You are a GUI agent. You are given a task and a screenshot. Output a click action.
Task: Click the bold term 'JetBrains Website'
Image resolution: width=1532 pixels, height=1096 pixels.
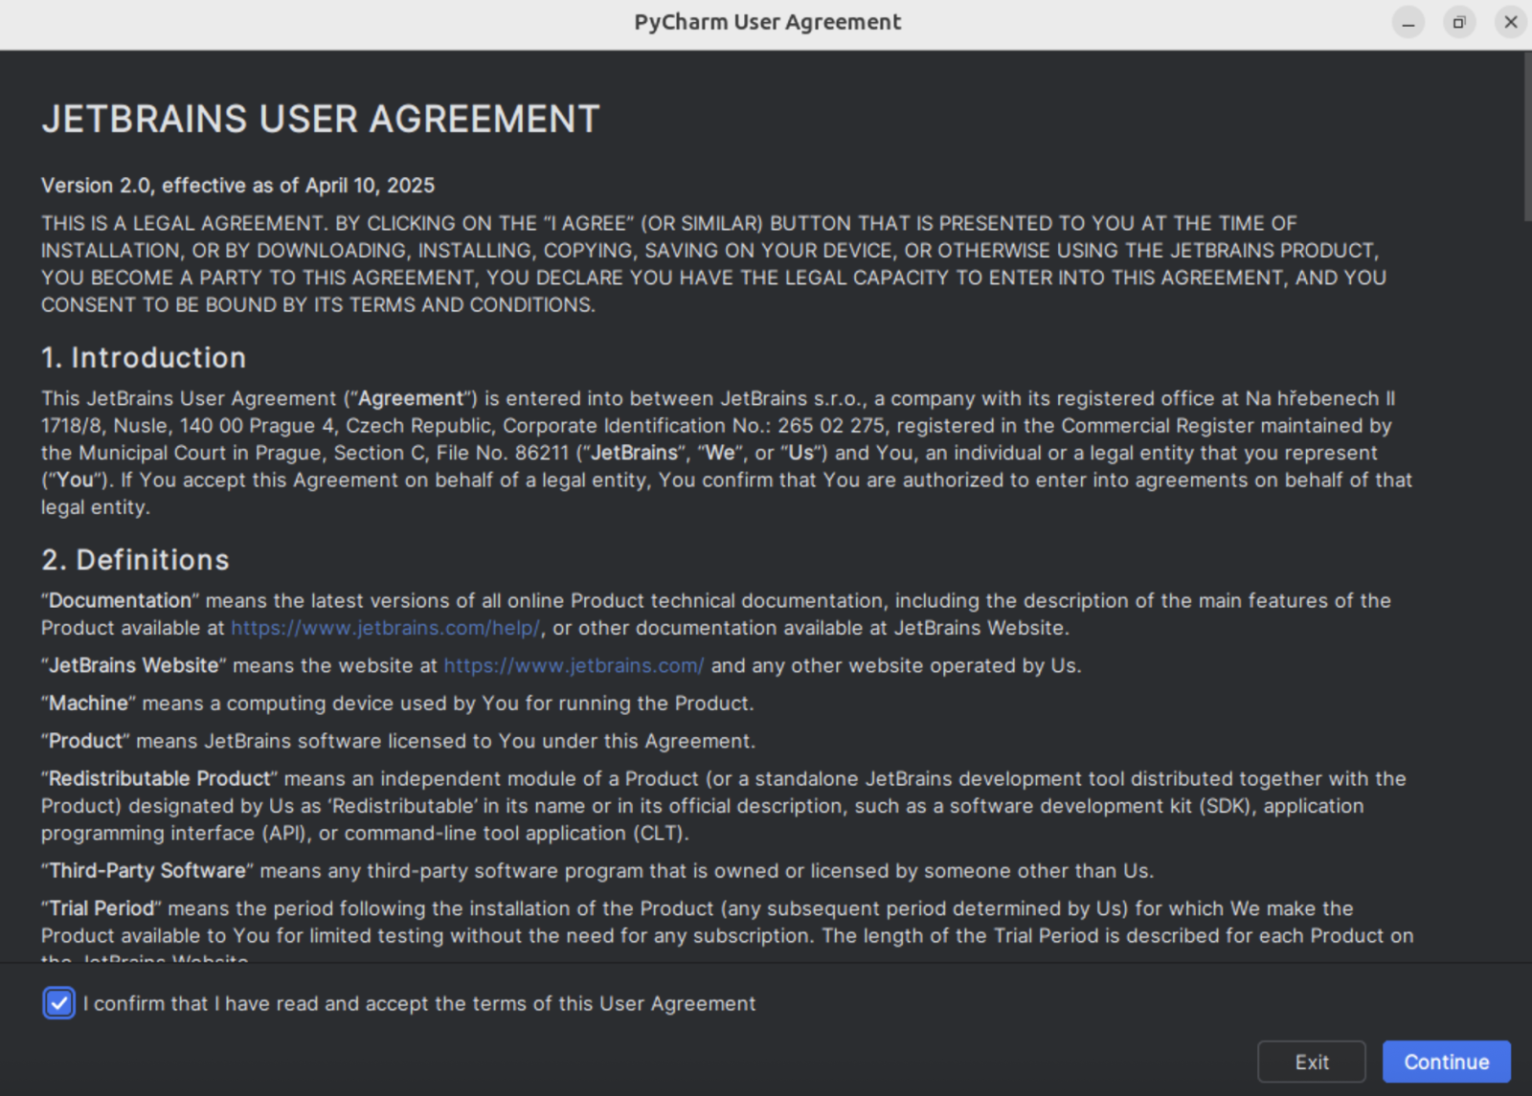point(133,665)
